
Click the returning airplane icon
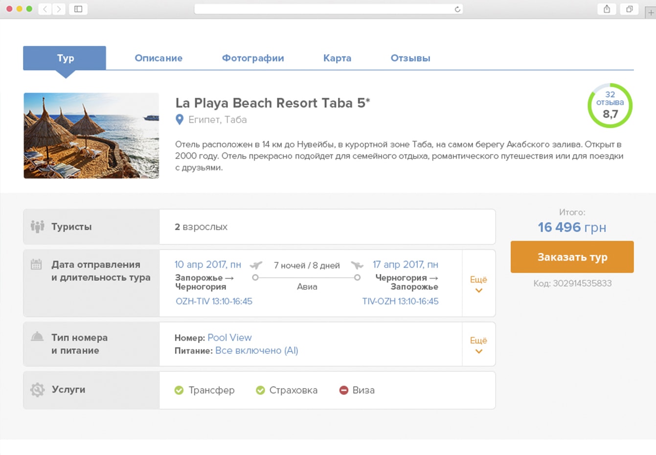357,265
